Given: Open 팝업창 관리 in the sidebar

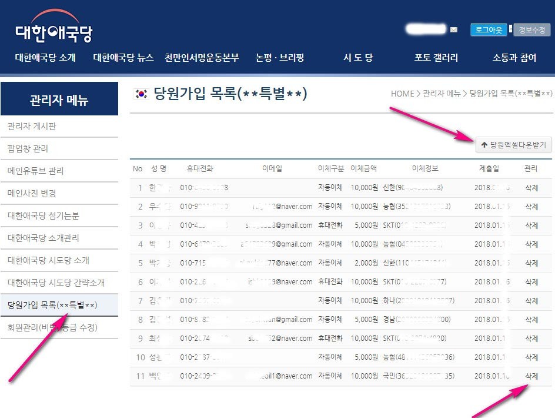Looking at the screenshot, I should point(28,149).
